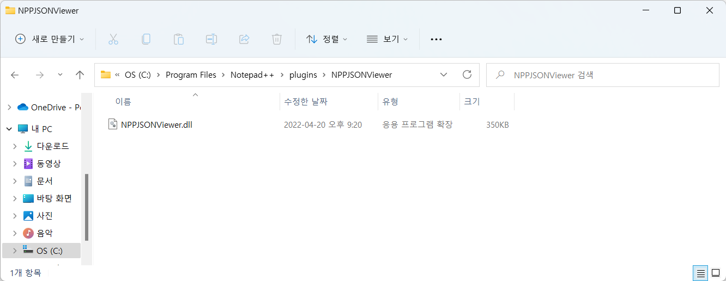The height and width of the screenshot is (281, 726).
Task: Click the search magnifier icon
Action: click(500, 75)
